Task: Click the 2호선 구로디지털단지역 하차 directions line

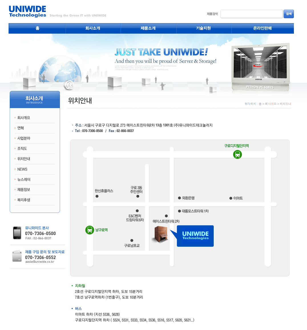Action: coord(108,292)
